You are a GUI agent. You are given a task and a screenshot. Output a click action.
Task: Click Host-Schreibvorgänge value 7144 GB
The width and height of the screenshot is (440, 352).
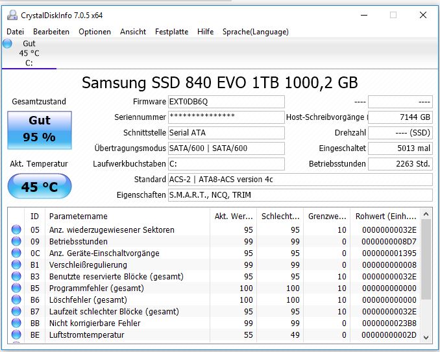[400, 117]
